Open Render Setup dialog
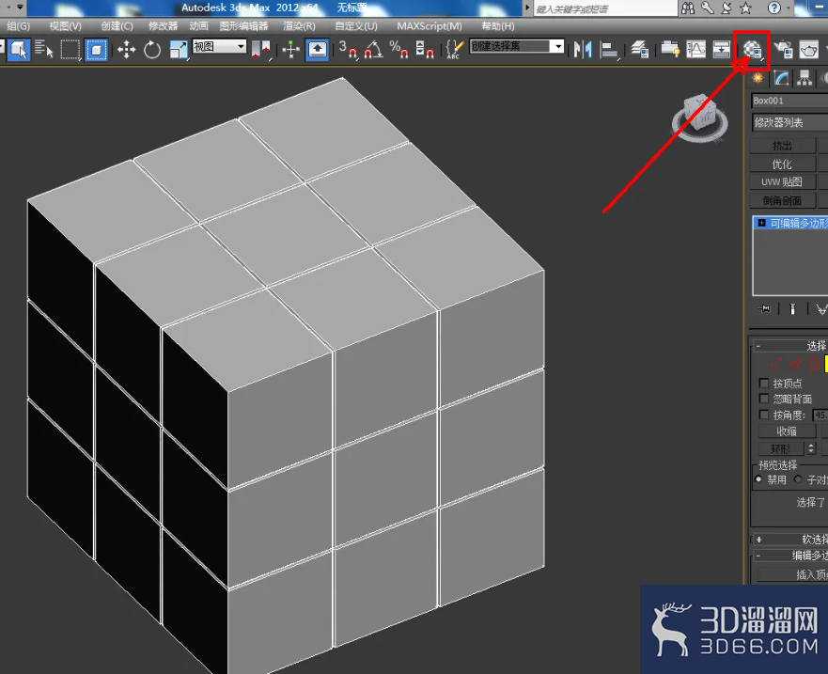The height and width of the screenshot is (674, 828). click(x=783, y=50)
